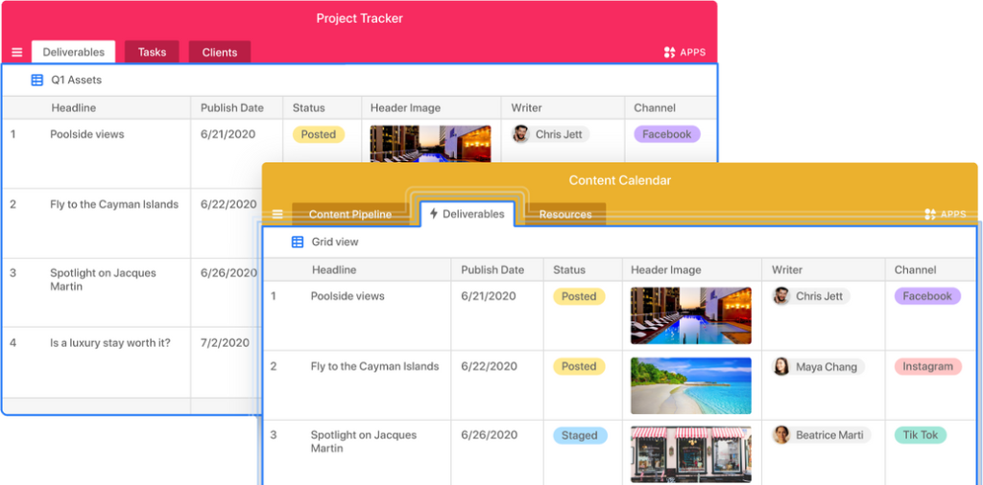Select row number 4 in Project Tracker
The height and width of the screenshot is (485, 983).
coord(13,342)
